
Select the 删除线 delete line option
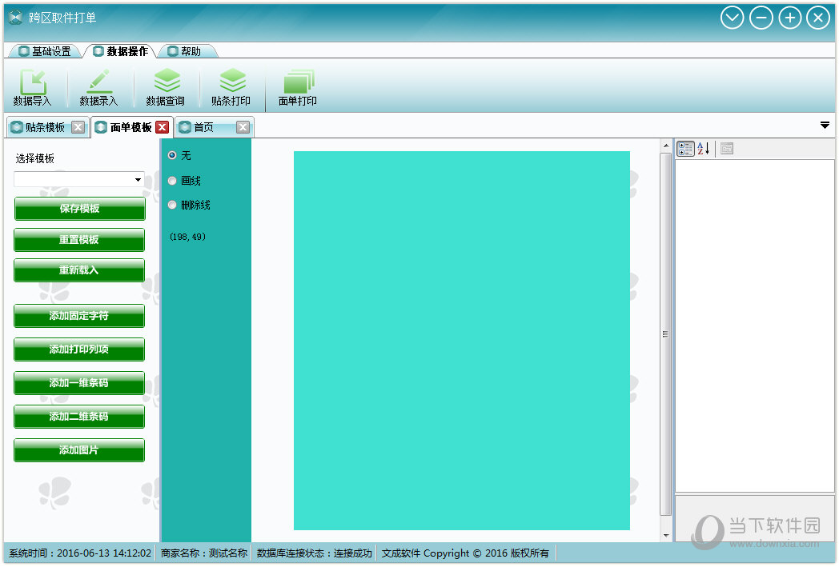(x=172, y=205)
